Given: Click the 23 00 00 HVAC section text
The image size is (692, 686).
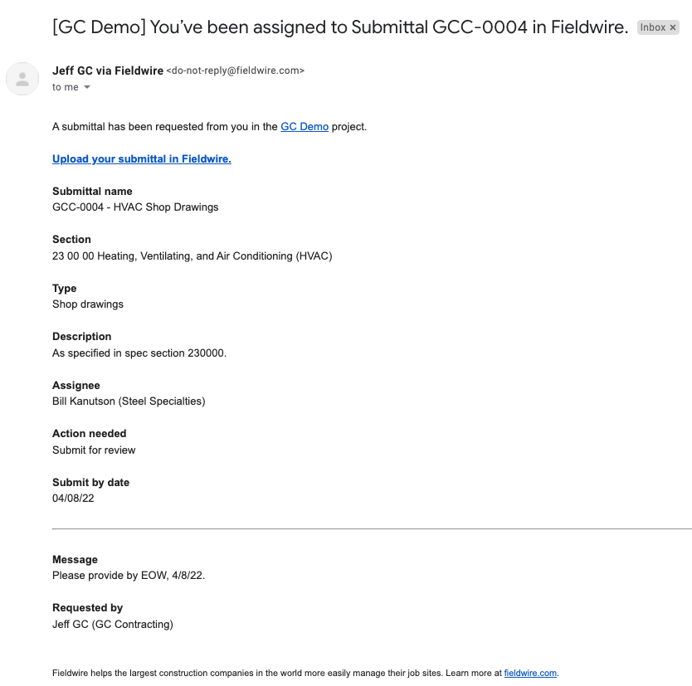Looking at the screenshot, I should point(192,255).
